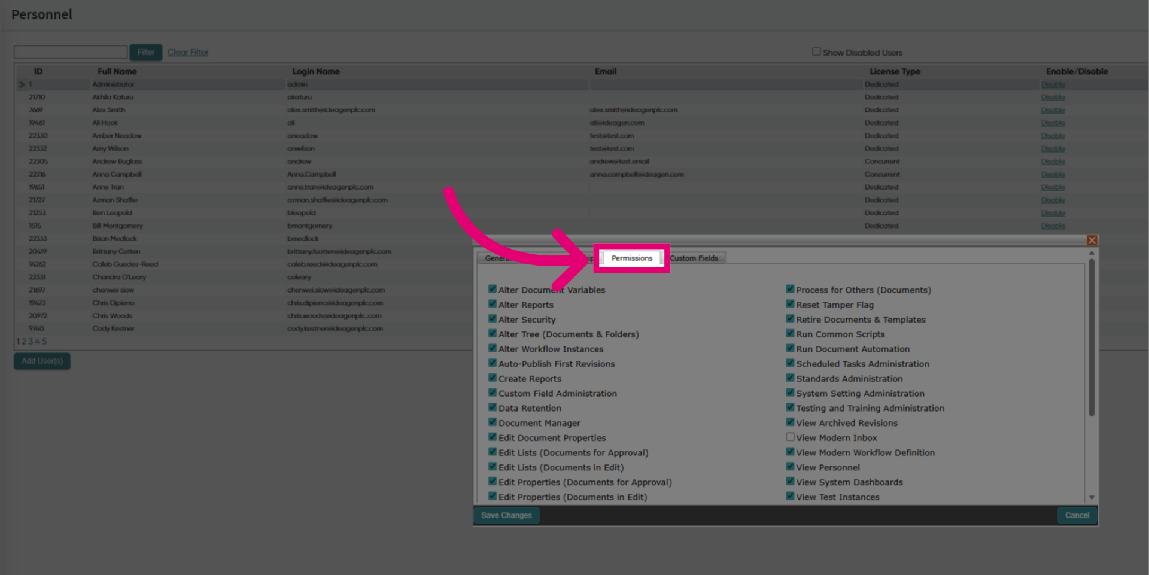Toggle Alter Reports checkbox
Viewport: 1149px width, 575px height.
click(492, 304)
